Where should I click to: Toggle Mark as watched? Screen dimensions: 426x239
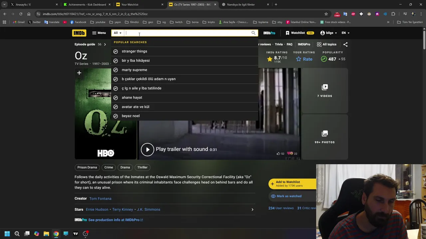click(292, 196)
